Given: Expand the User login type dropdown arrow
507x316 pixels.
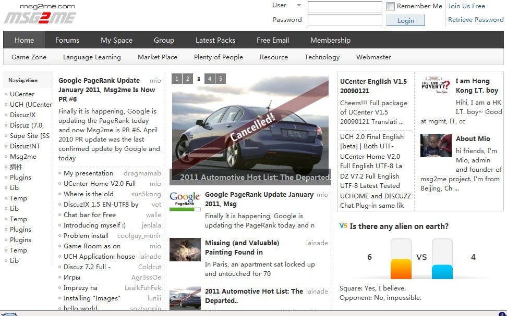Looking at the screenshot, I should 299,5.
